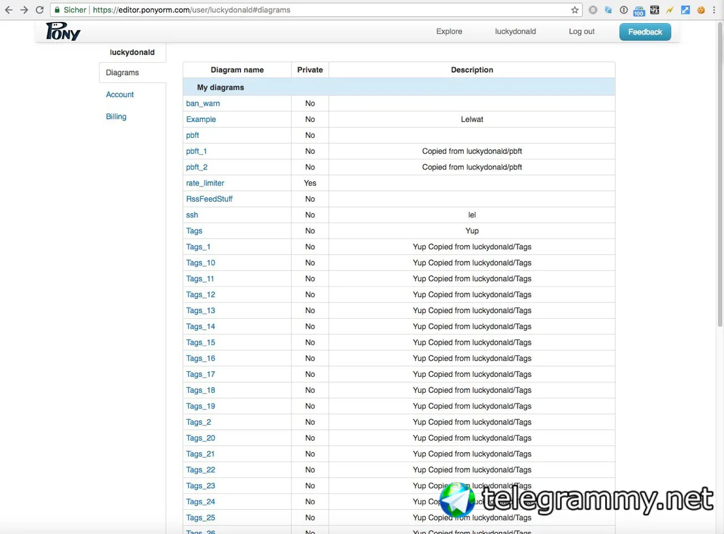This screenshot has width=724, height=534.
Task: Open the pbft_2 diagram
Action: tap(197, 167)
